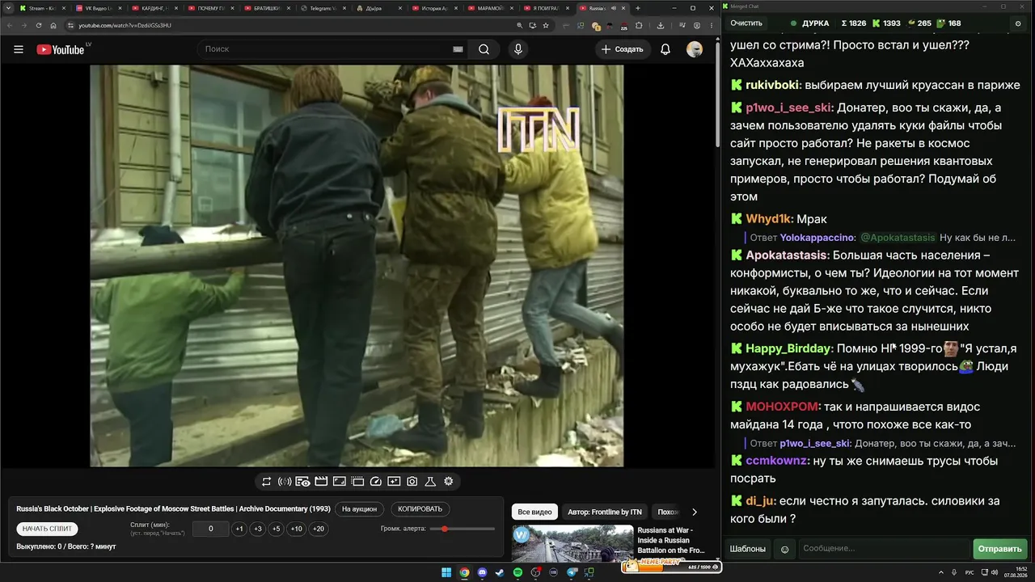The height and width of the screenshot is (582, 1035).
Task: Click the 'НАЧАТЬ СПЛИТ' button
Action: click(47, 529)
